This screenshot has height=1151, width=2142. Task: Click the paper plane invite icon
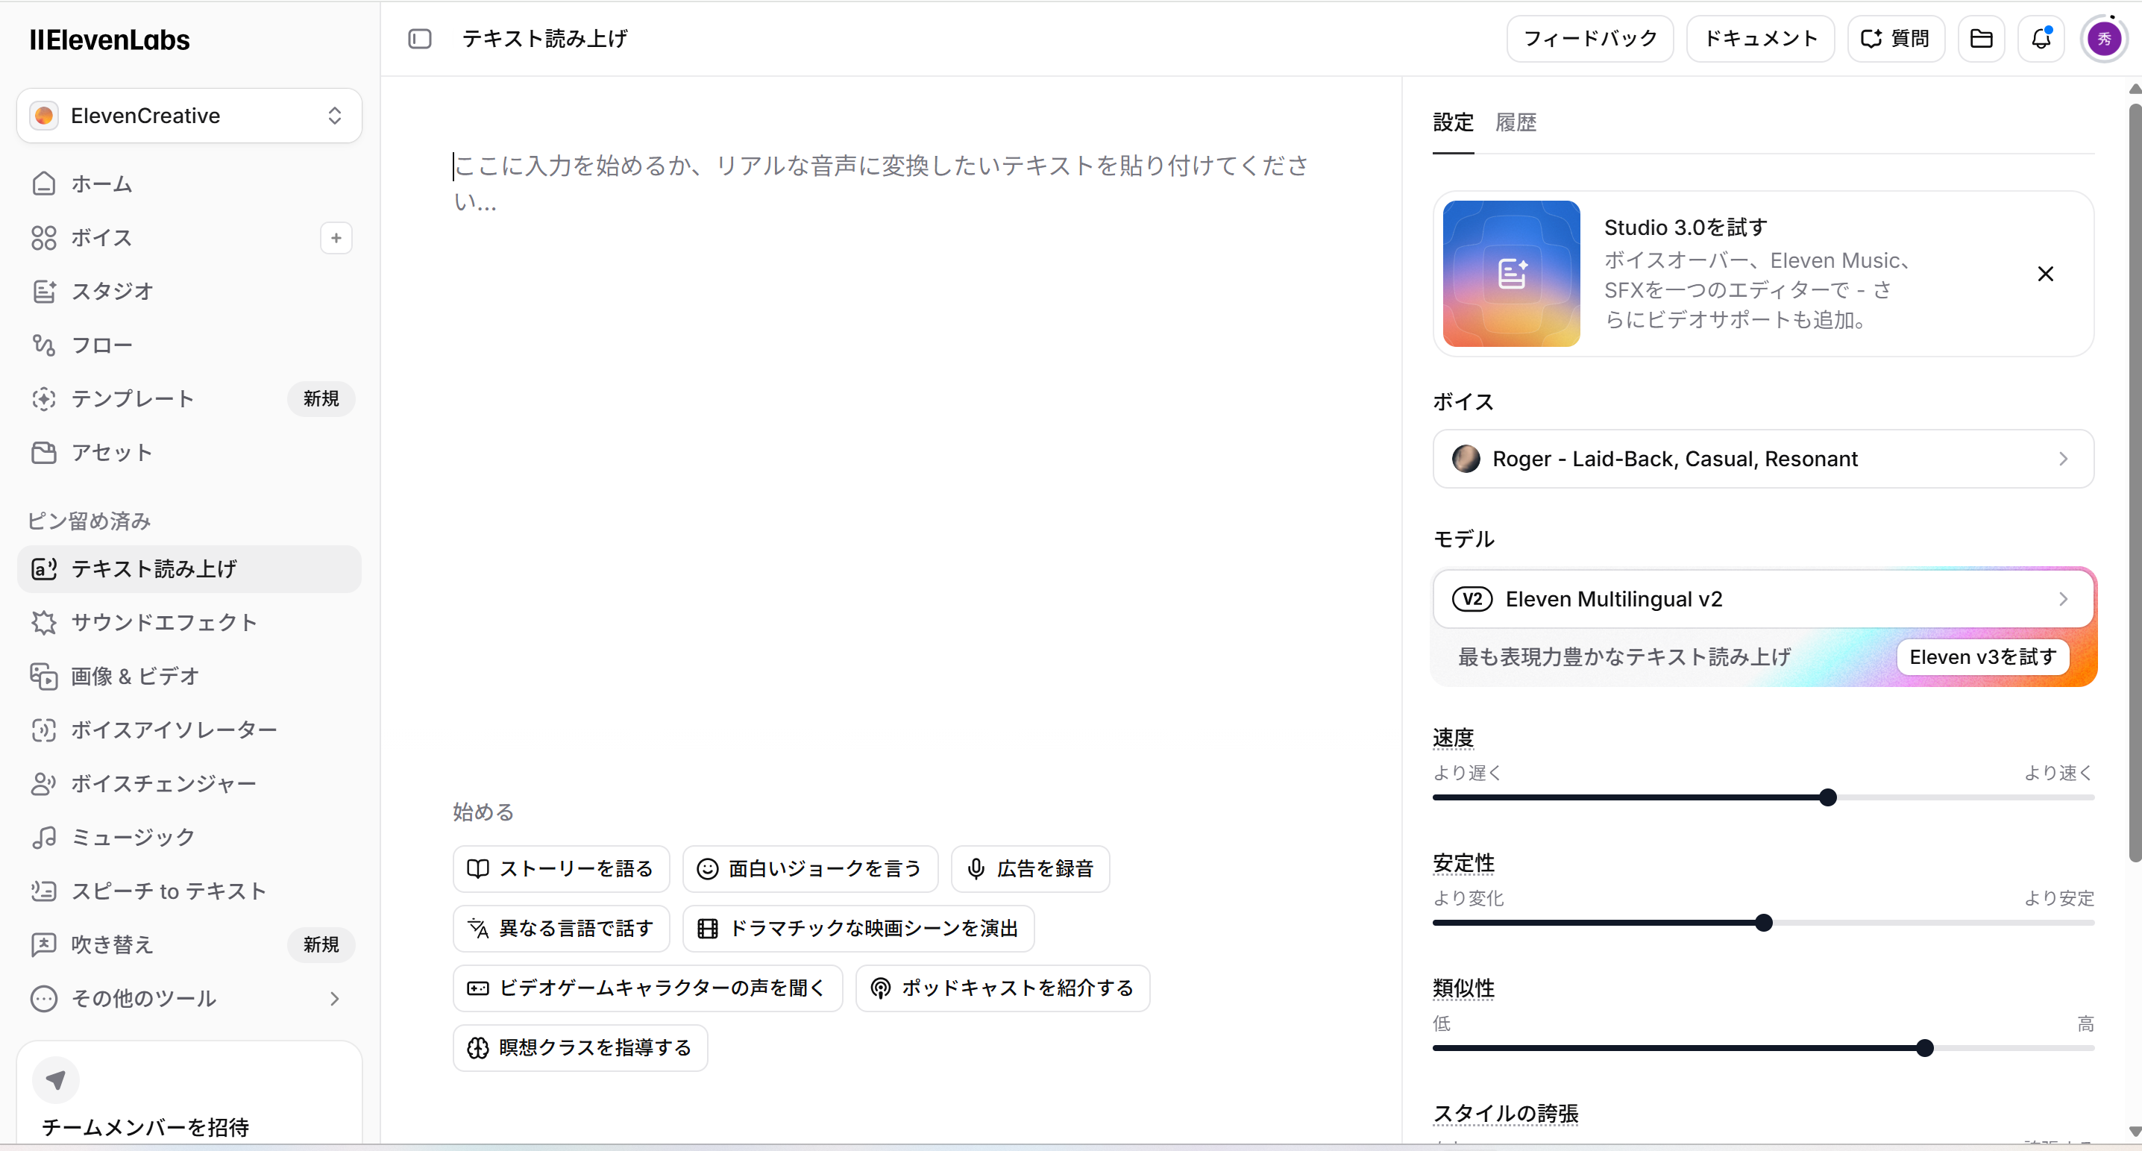coord(56,1079)
